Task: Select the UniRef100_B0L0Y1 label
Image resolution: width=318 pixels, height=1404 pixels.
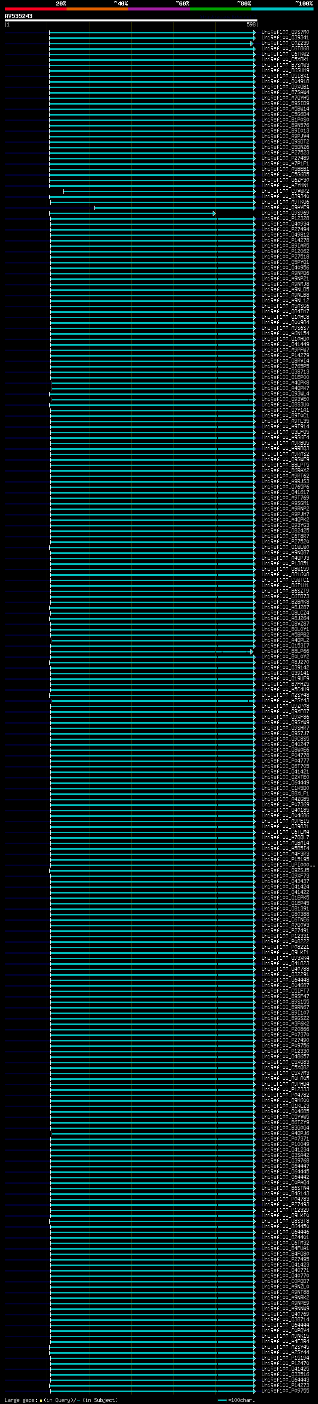Action: (x=285, y=629)
